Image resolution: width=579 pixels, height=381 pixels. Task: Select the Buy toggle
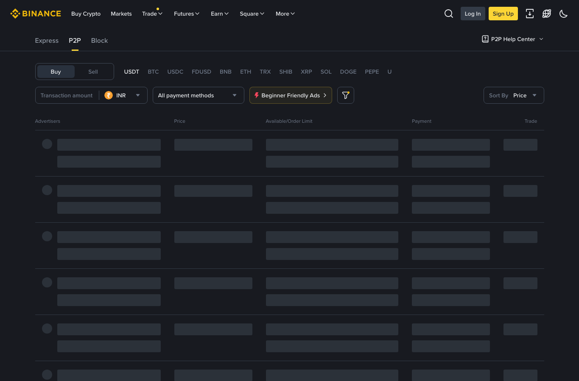(x=56, y=72)
